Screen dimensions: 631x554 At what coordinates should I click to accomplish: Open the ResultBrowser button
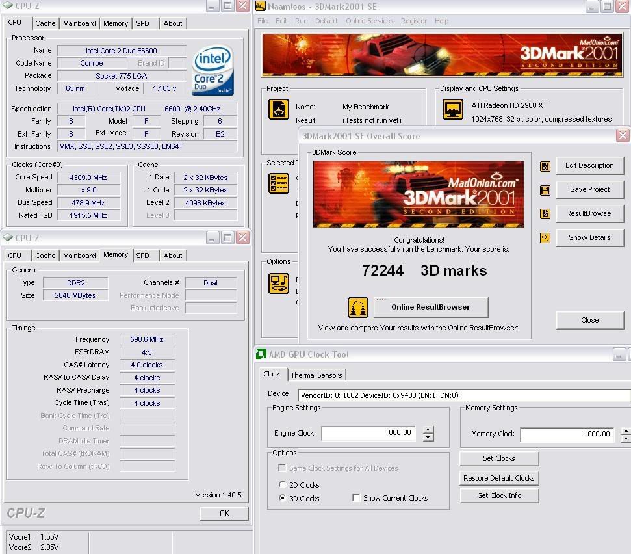click(x=589, y=214)
